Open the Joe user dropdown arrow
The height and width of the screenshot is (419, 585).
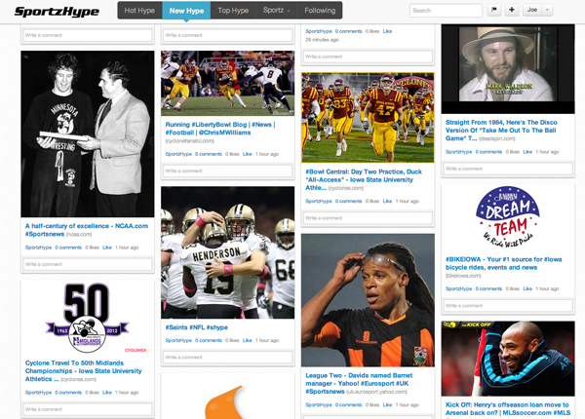tap(547, 10)
